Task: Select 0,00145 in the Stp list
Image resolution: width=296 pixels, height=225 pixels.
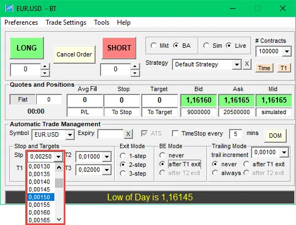Action: (41, 189)
